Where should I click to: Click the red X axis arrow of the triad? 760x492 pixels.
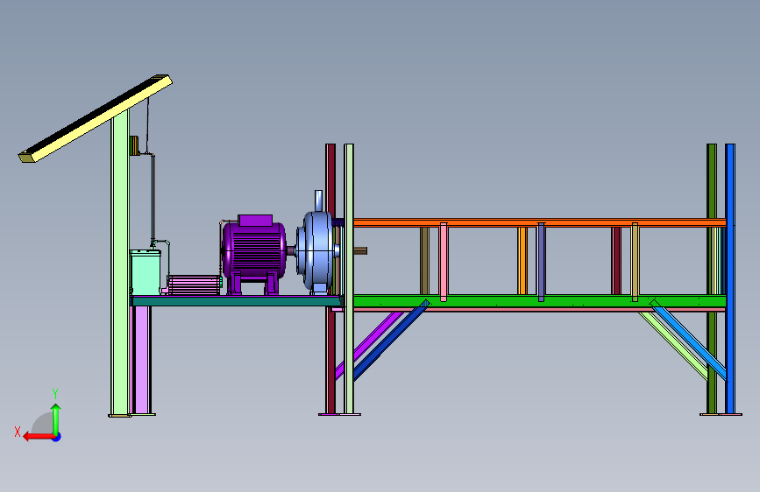tap(39, 437)
